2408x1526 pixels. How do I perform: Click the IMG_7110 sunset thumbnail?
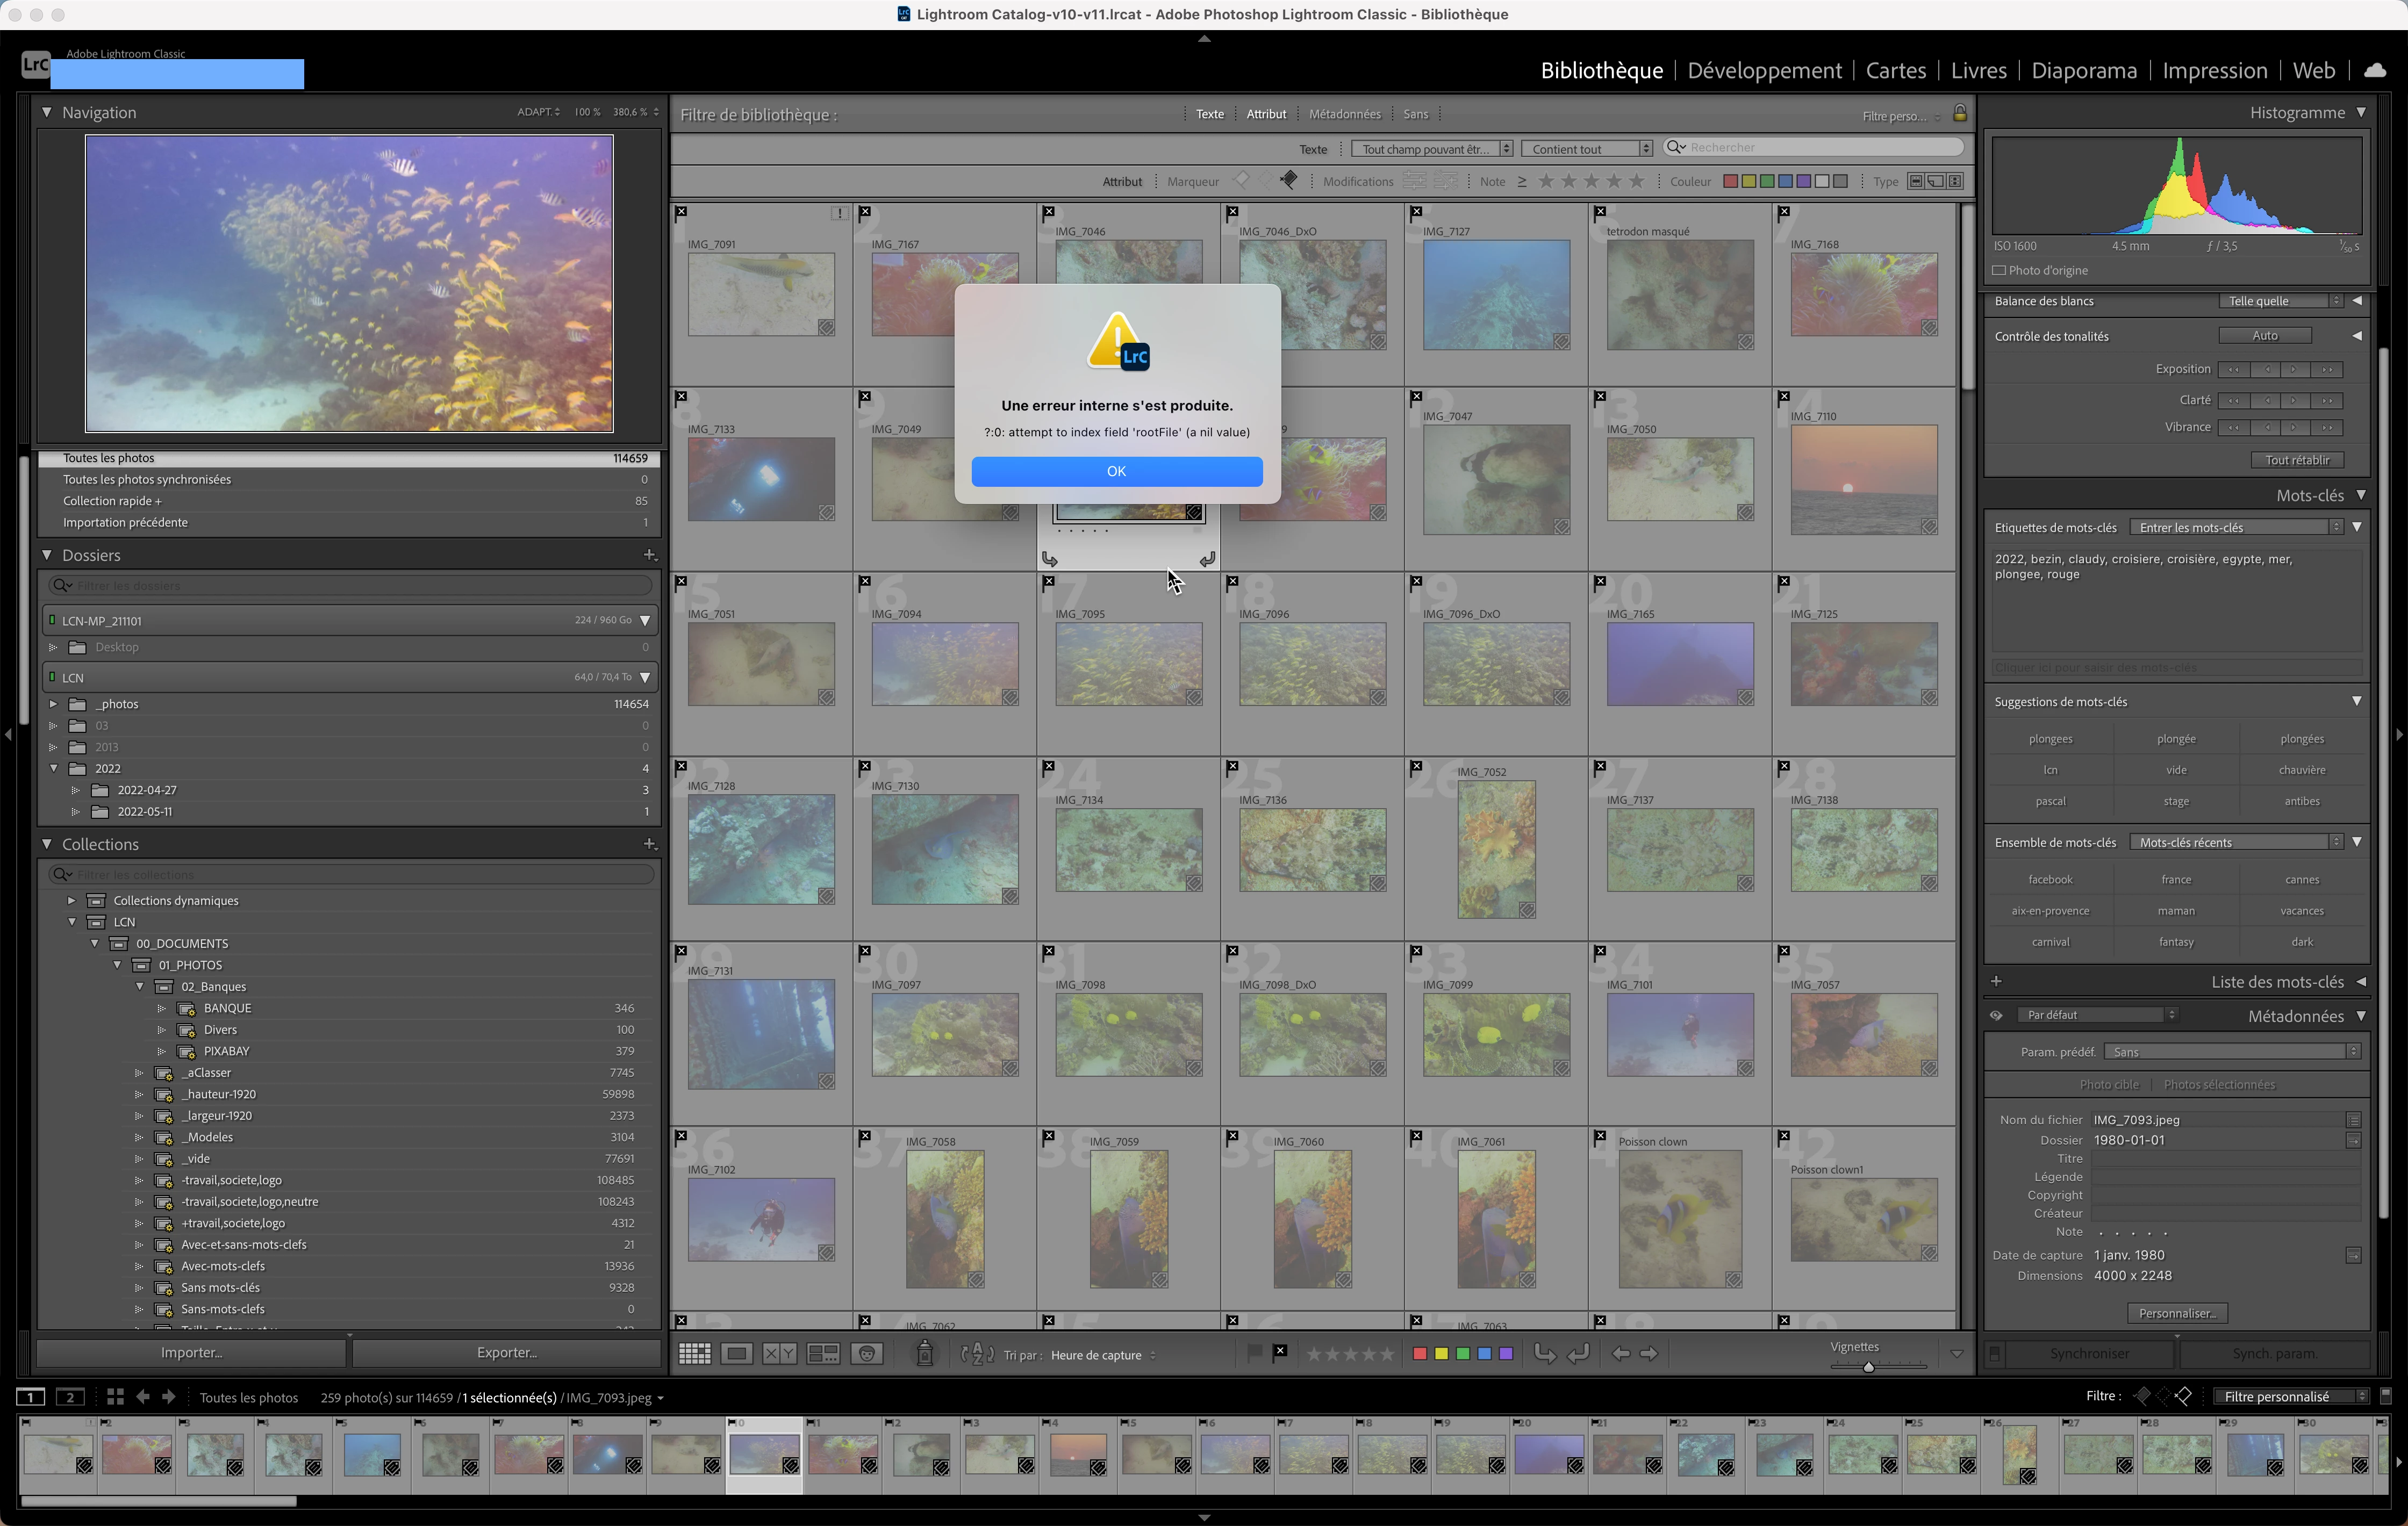(1863, 480)
